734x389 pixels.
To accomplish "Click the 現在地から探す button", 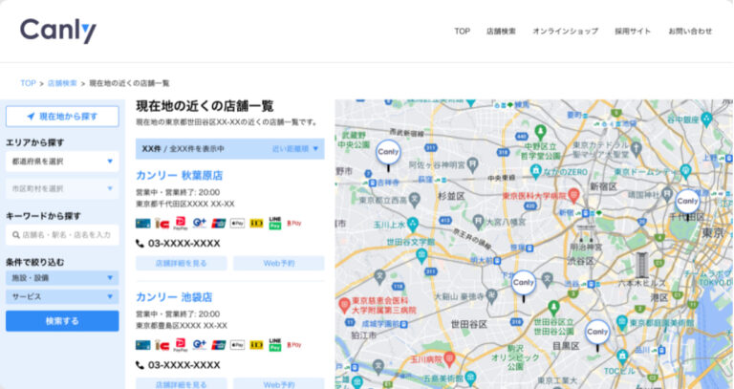I will coord(62,117).
